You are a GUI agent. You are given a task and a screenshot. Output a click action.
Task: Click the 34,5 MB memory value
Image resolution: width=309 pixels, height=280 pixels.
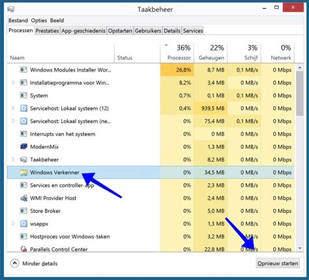click(214, 173)
